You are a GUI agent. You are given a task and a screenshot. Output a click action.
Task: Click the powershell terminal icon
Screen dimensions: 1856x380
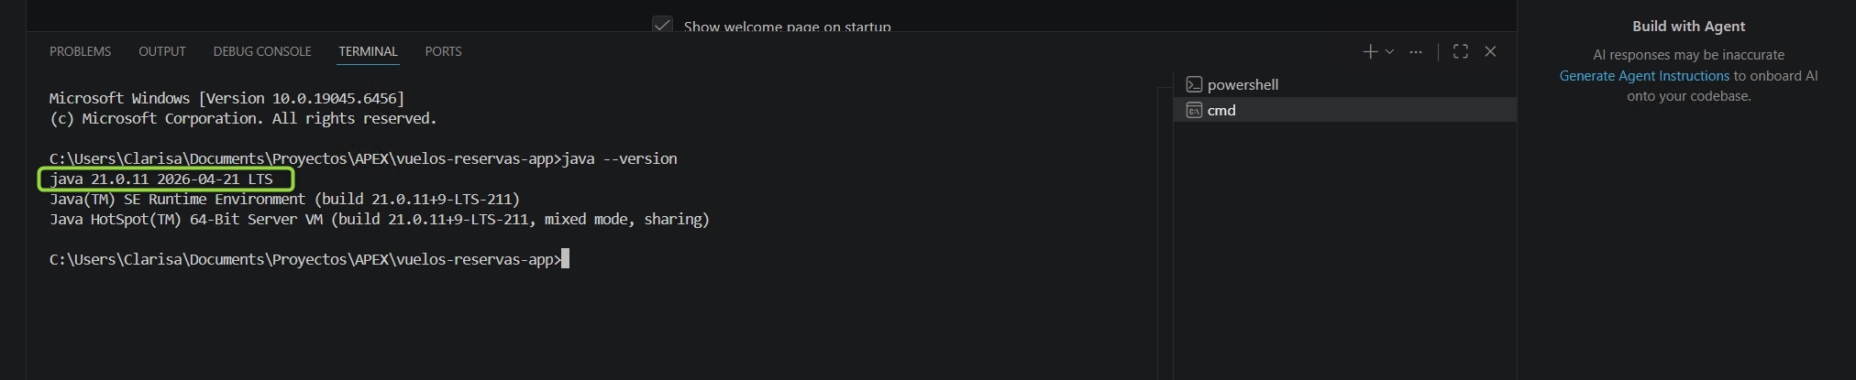pos(1194,84)
